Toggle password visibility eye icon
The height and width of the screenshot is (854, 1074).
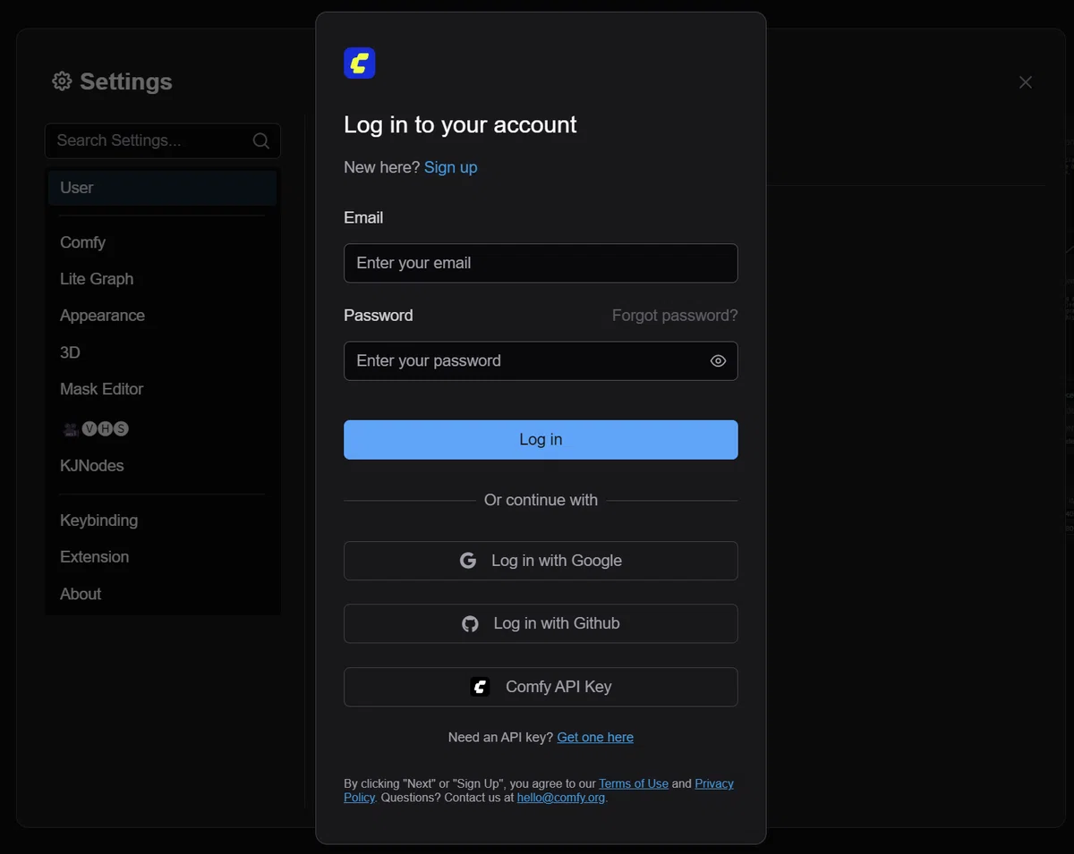(x=718, y=361)
